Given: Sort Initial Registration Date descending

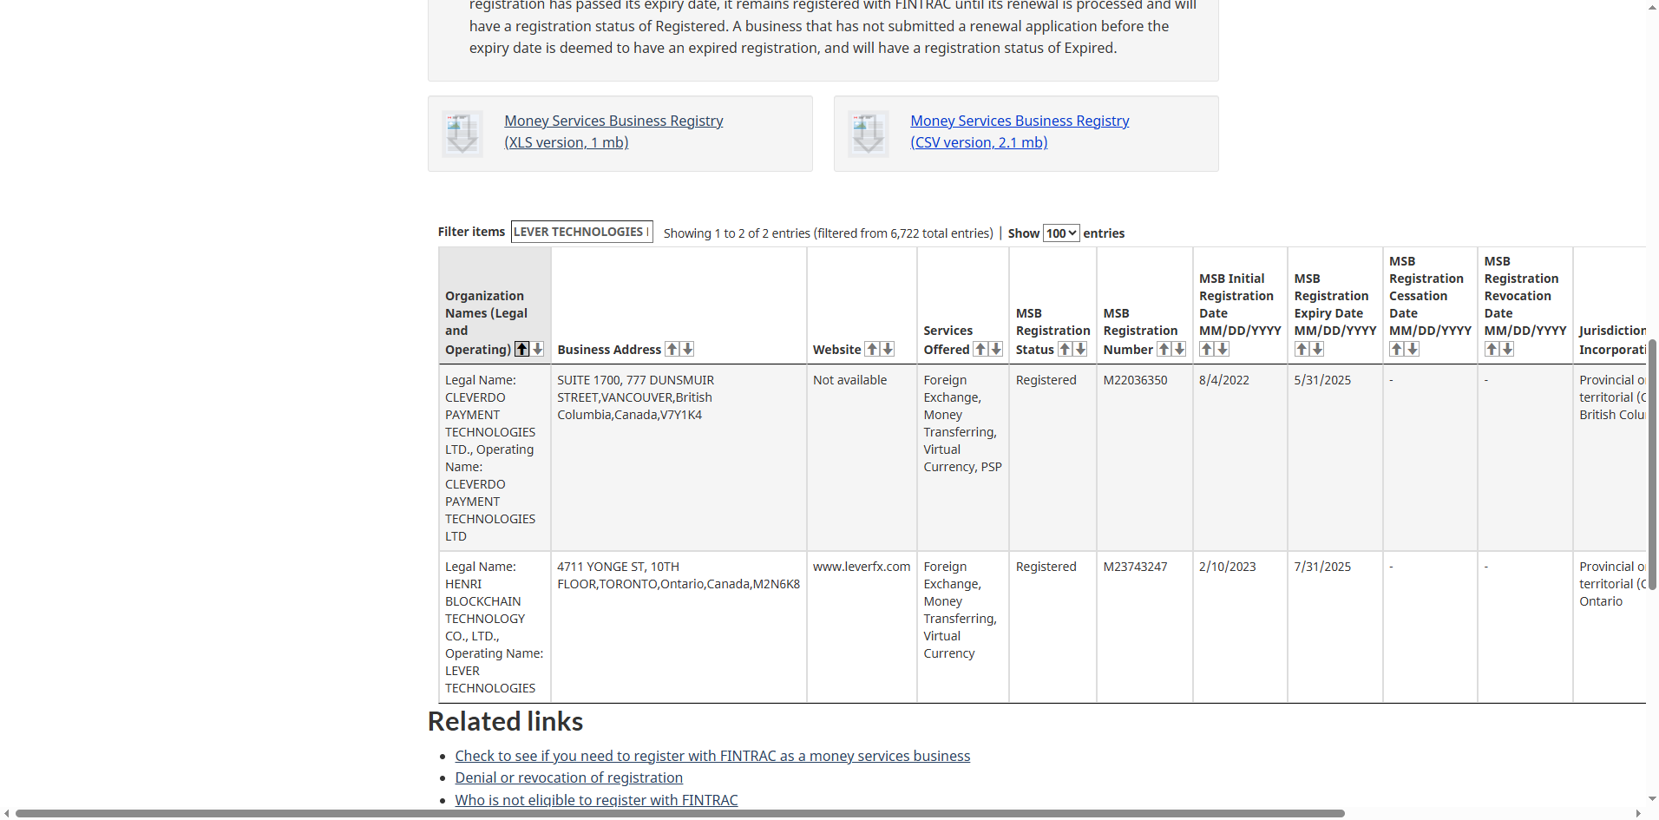Looking at the screenshot, I should 1223,349.
